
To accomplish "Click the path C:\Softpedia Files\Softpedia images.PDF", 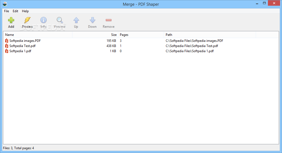I will pyautogui.click(x=194, y=41).
